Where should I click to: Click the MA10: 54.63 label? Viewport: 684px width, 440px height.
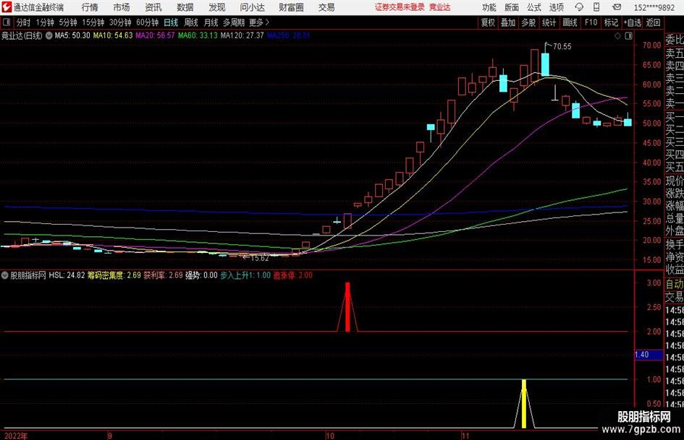pos(112,35)
